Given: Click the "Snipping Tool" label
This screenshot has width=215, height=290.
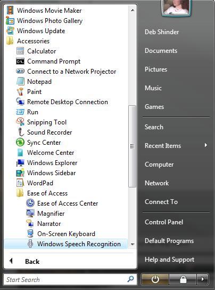Looking at the screenshot, I should coord(47,122).
